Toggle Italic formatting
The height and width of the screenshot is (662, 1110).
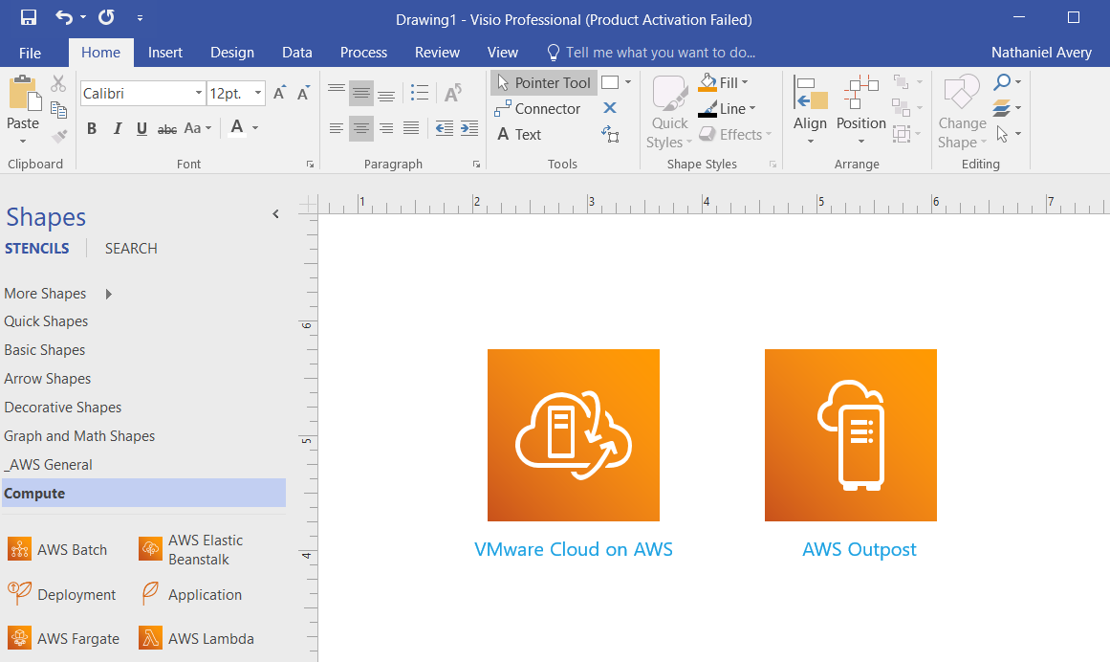pos(118,129)
